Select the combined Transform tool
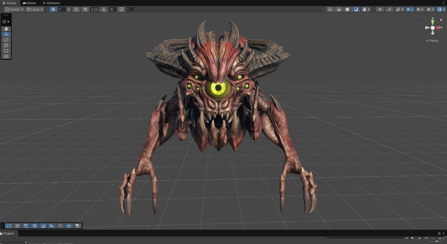Viewport: 447px width, 244px height. (6, 56)
